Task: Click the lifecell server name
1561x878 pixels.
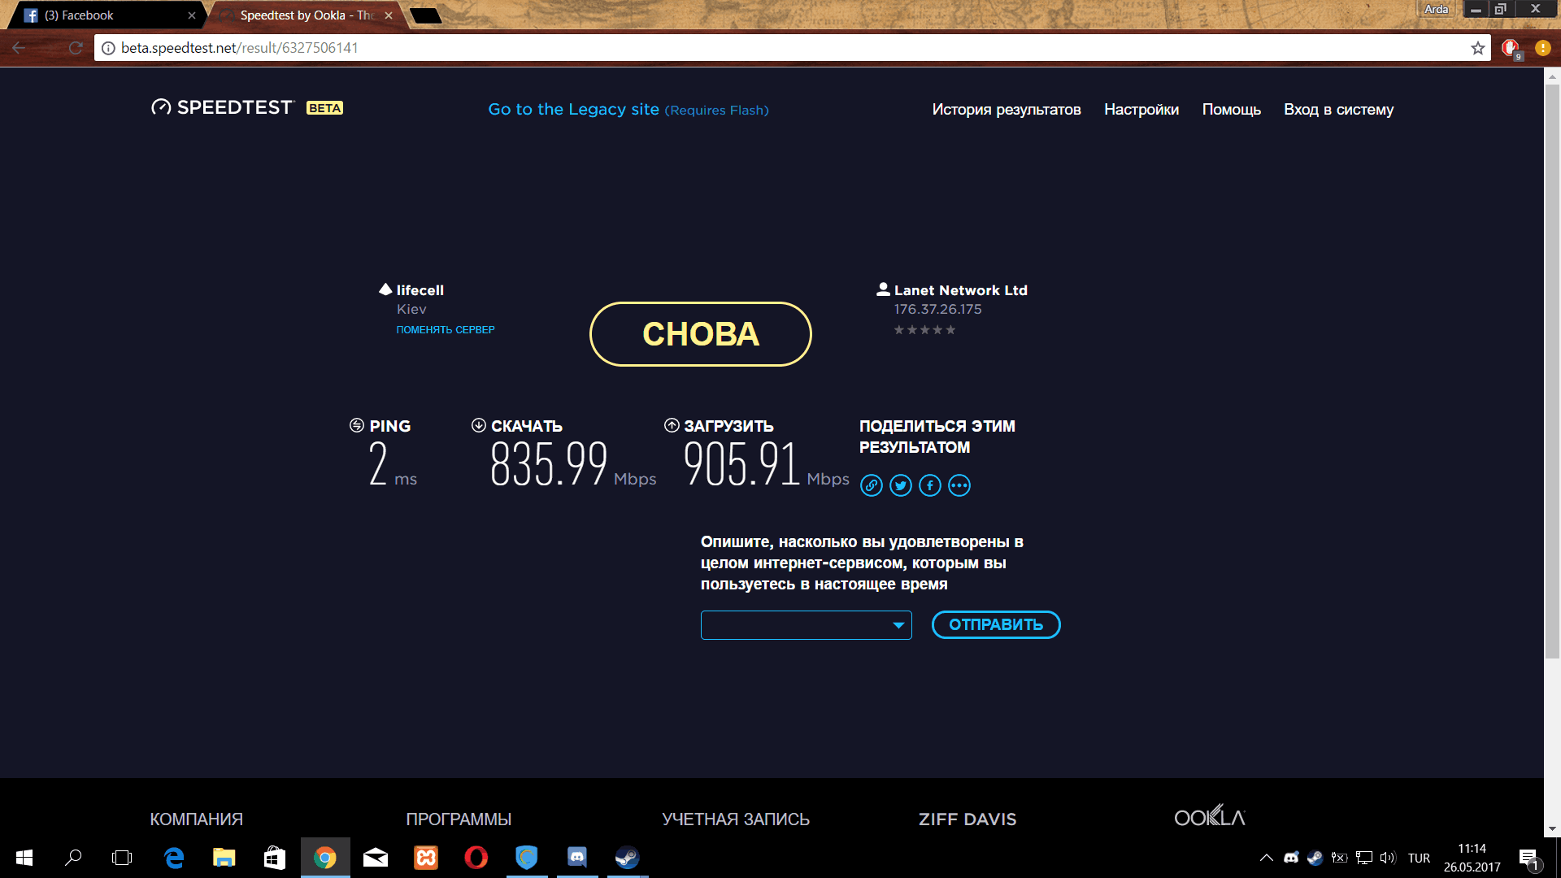Action: [420, 290]
